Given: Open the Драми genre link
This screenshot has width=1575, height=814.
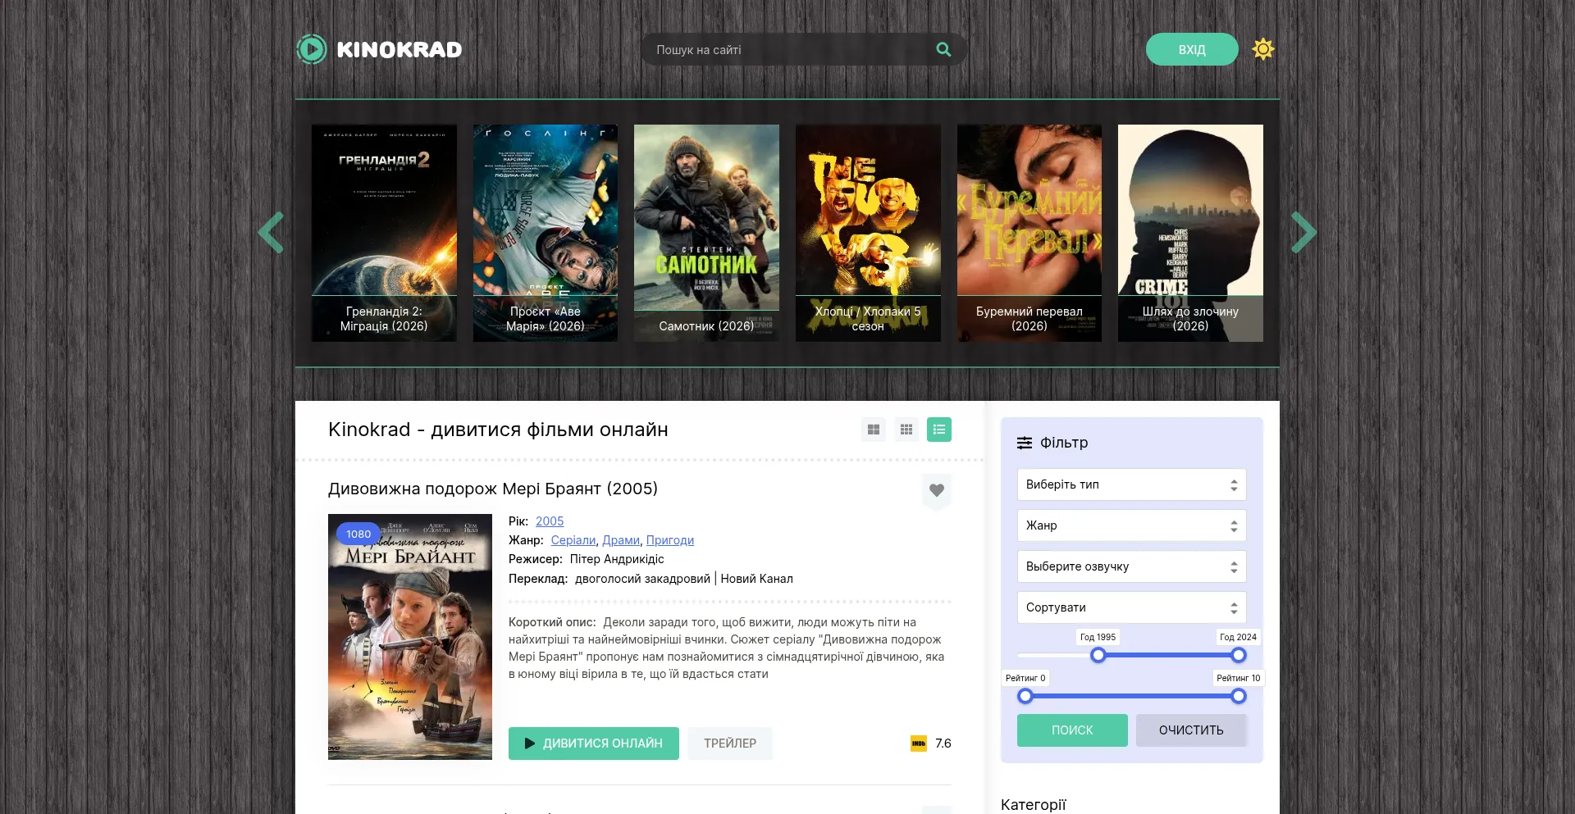Looking at the screenshot, I should pos(621,540).
